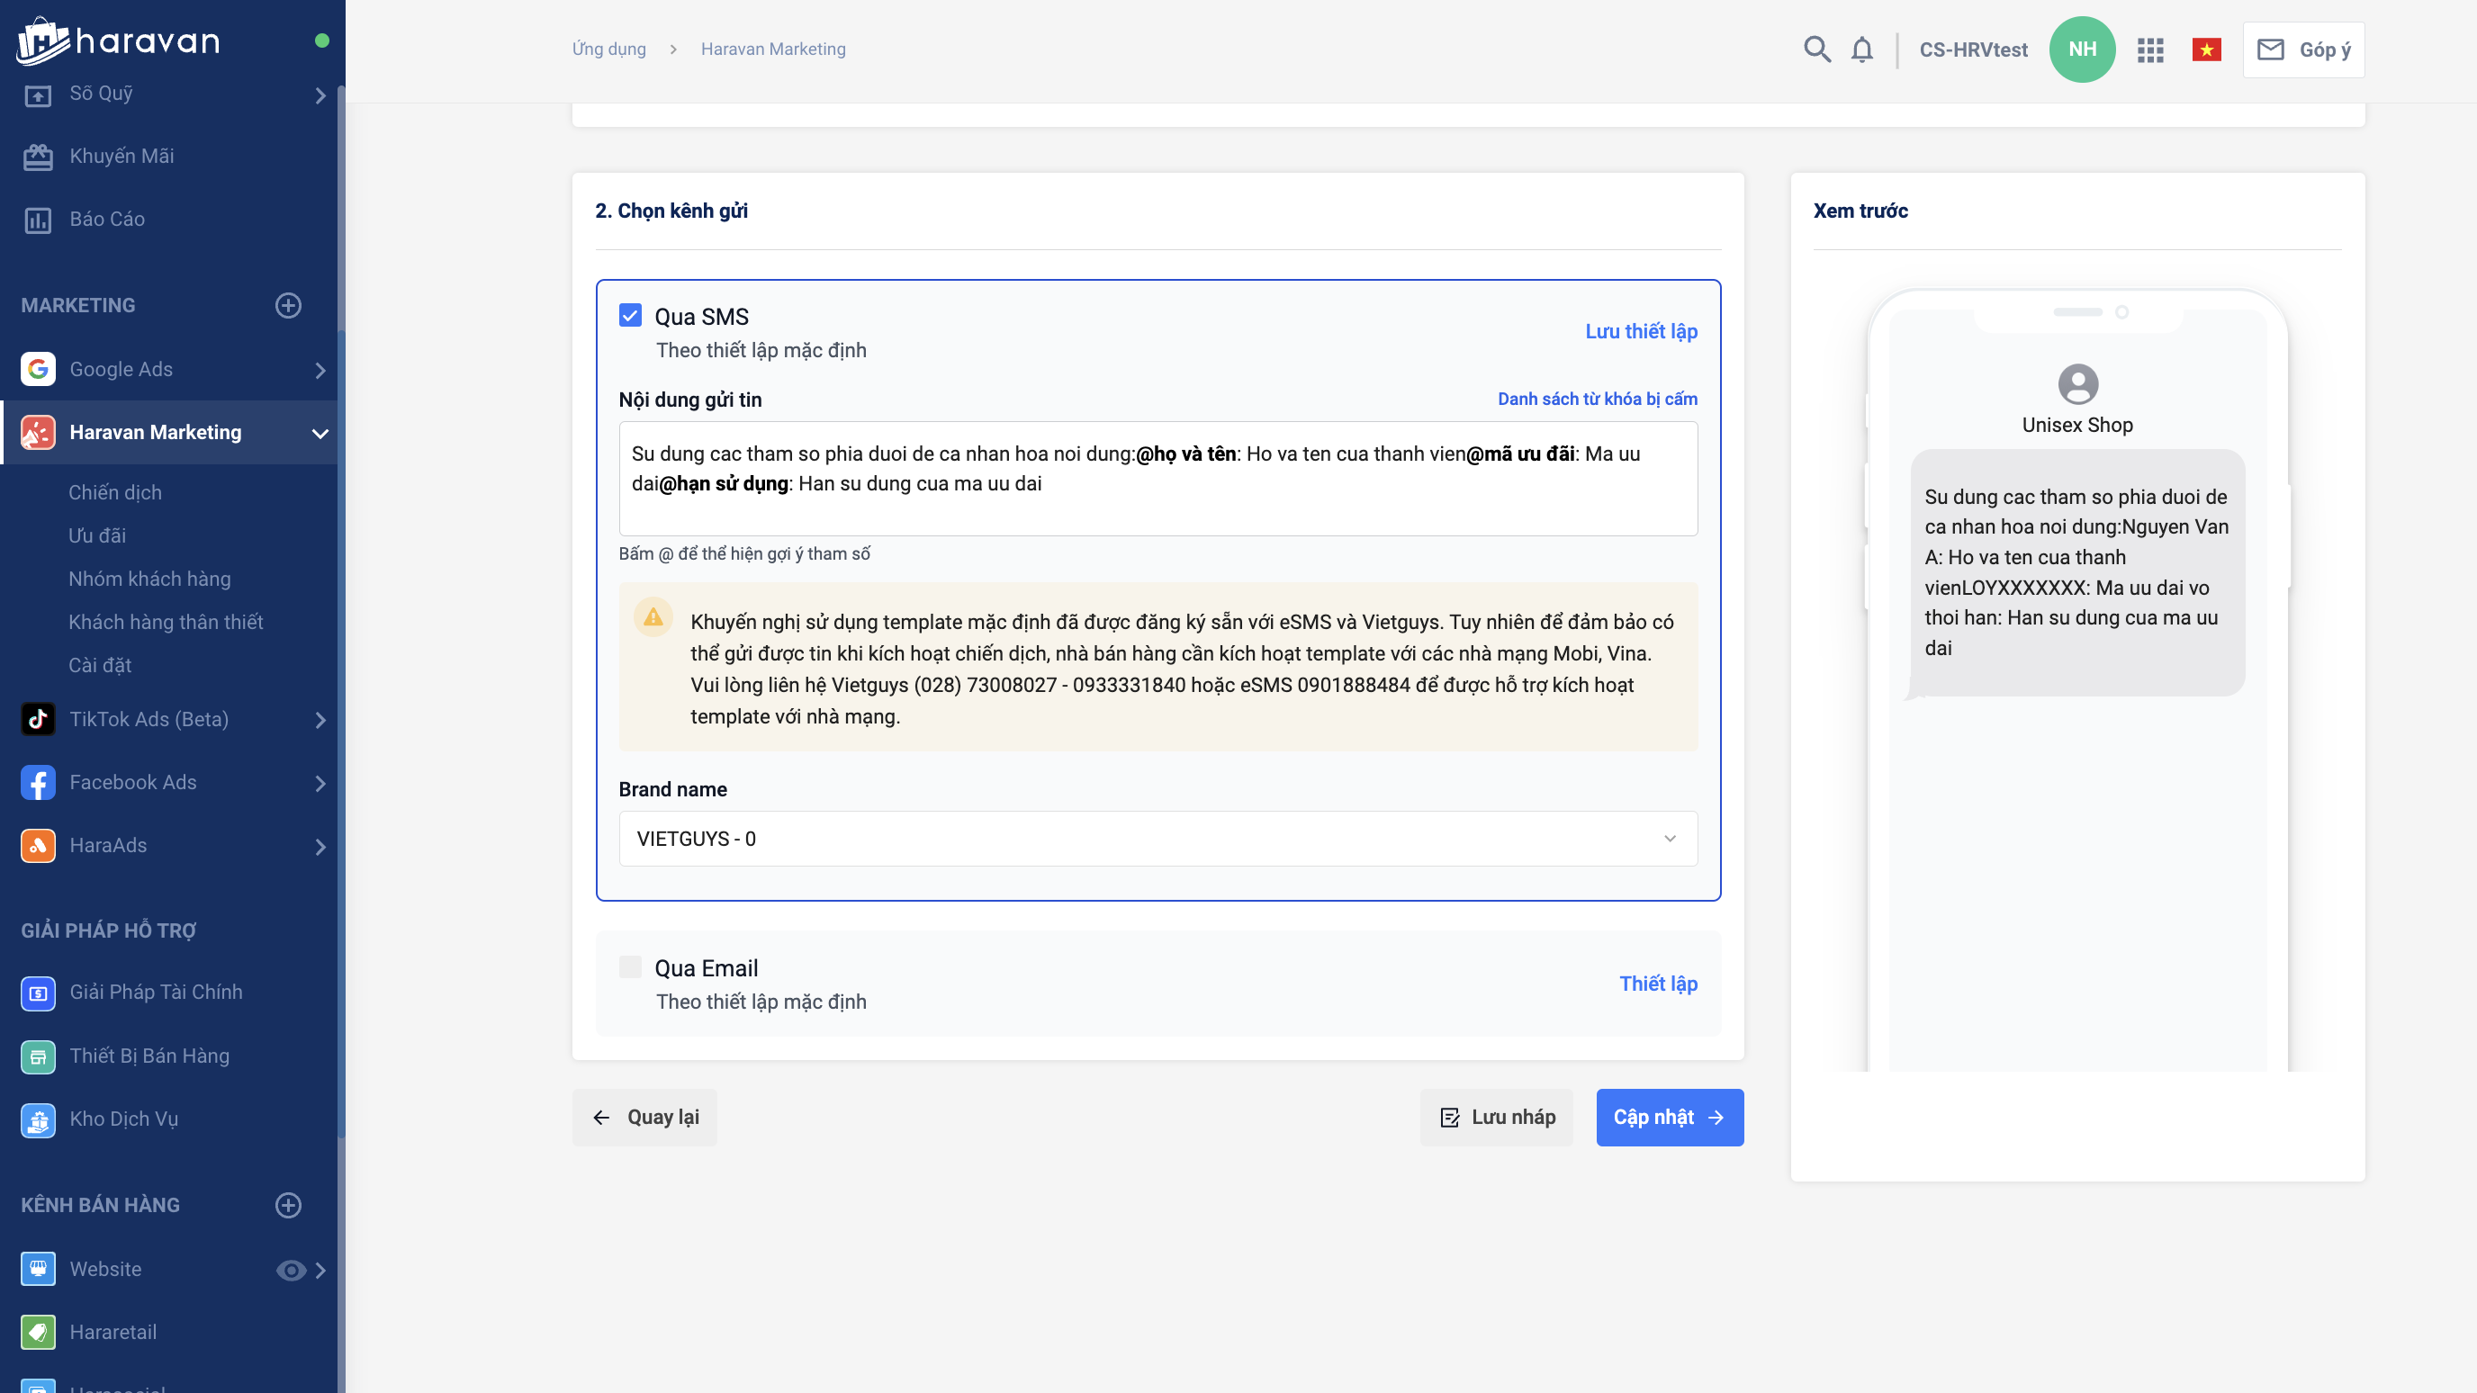Screen dimensions: 2477x1393
Task: Click the Quay lại back button
Action: [x=644, y=1117]
